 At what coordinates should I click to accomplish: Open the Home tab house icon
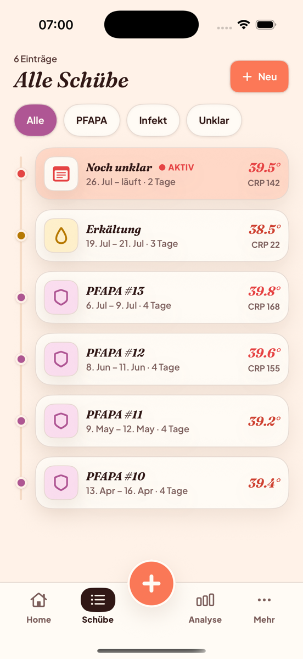point(38,600)
